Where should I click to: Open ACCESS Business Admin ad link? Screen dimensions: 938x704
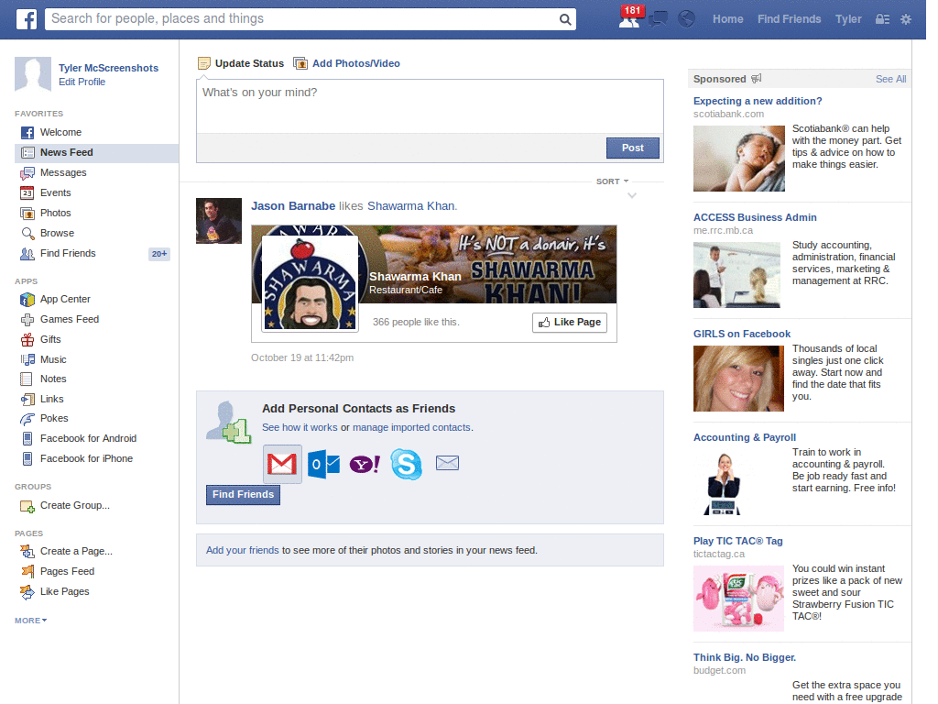[x=755, y=217]
